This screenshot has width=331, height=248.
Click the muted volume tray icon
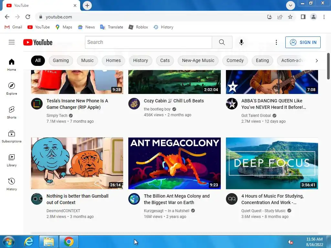pyautogui.click(x=291, y=242)
